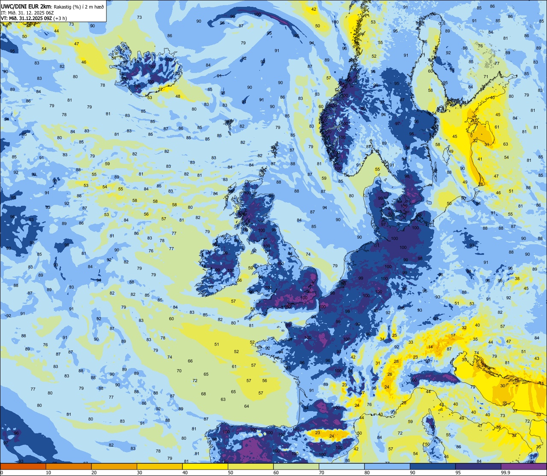Click the yellow-green 50–60 legend swatch
This screenshot has height=476, width=547.
[250, 466]
